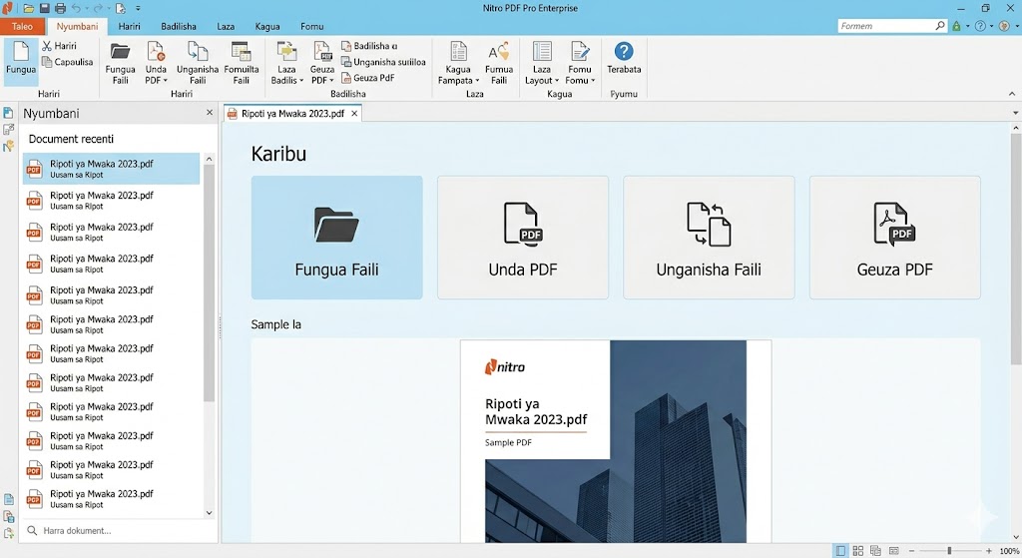Click the Open folder icon in quick access toolbar
This screenshot has height=558, width=1022.
tap(29, 8)
